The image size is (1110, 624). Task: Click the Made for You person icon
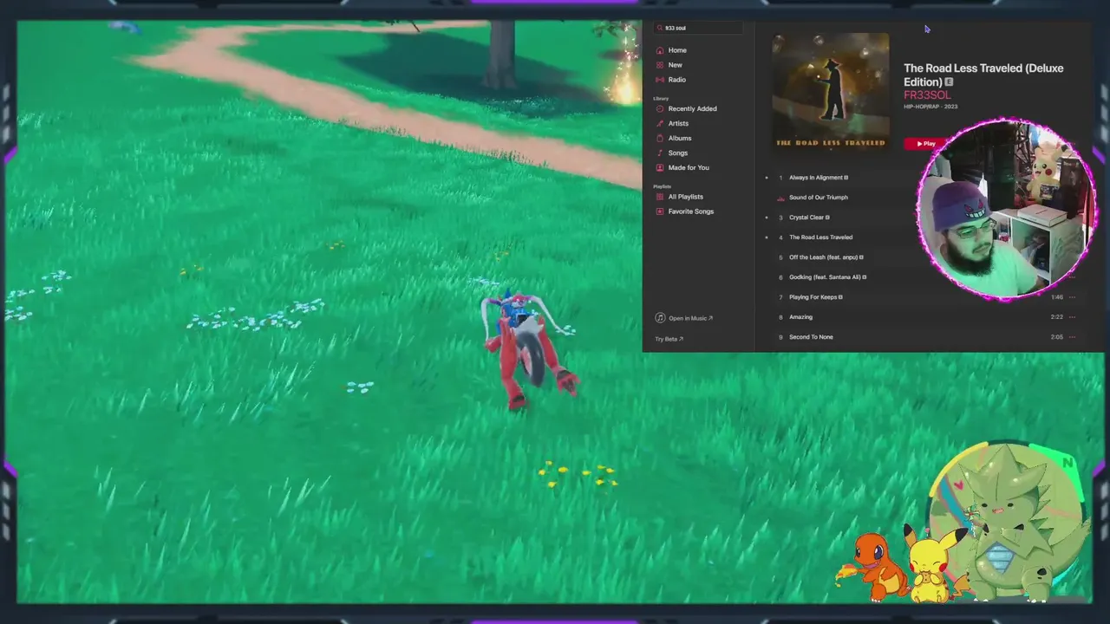(660, 167)
